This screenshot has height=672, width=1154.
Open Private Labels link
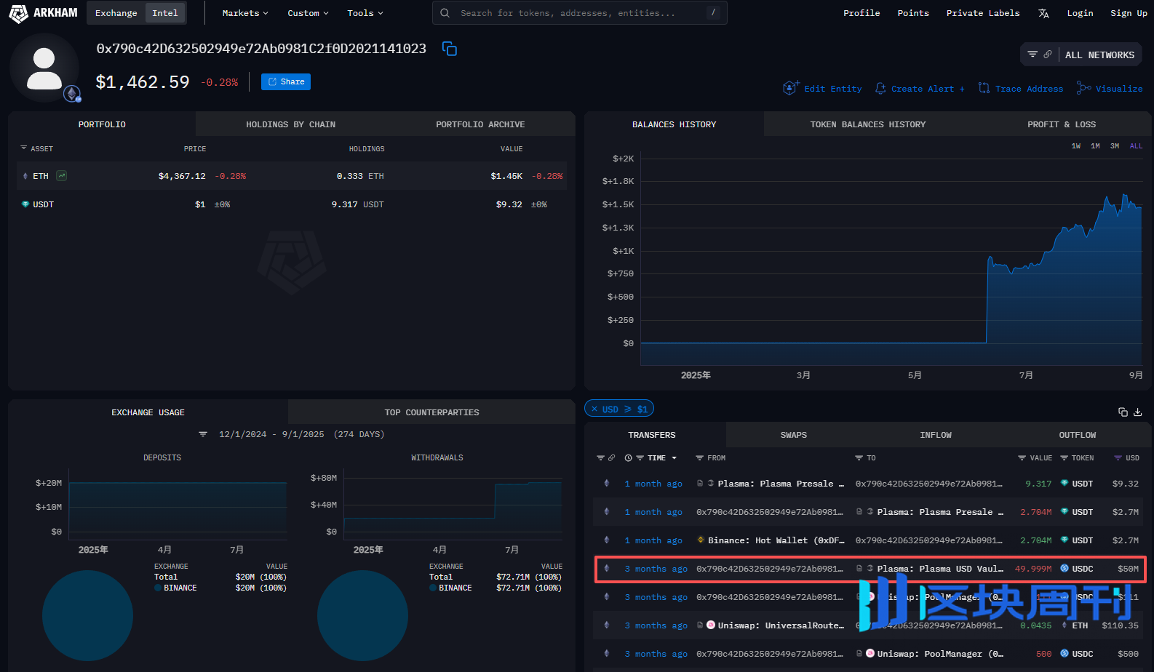pos(983,13)
